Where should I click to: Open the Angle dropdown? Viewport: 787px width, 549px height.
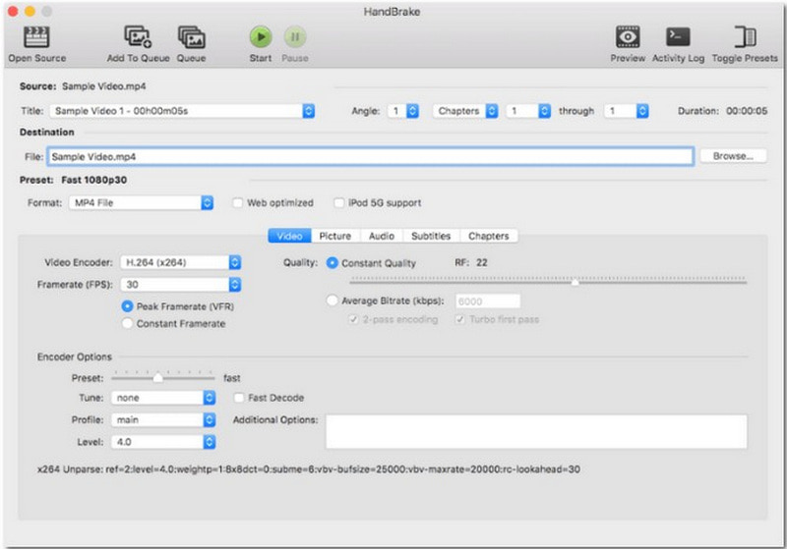coord(403,111)
